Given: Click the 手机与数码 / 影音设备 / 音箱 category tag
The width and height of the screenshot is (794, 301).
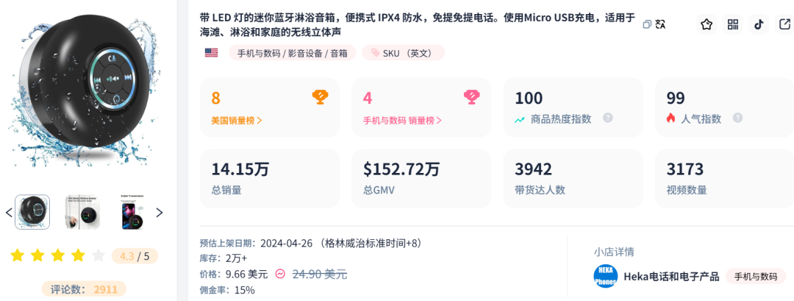Looking at the screenshot, I should point(293,53).
